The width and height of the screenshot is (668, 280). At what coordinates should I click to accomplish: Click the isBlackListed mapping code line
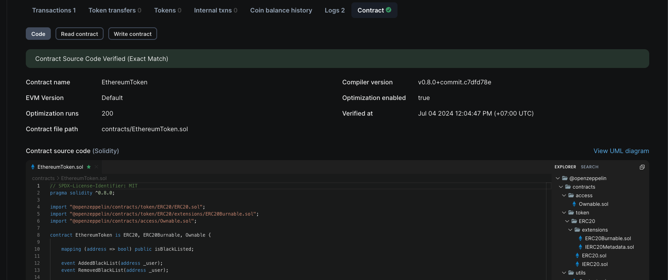(127, 249)
